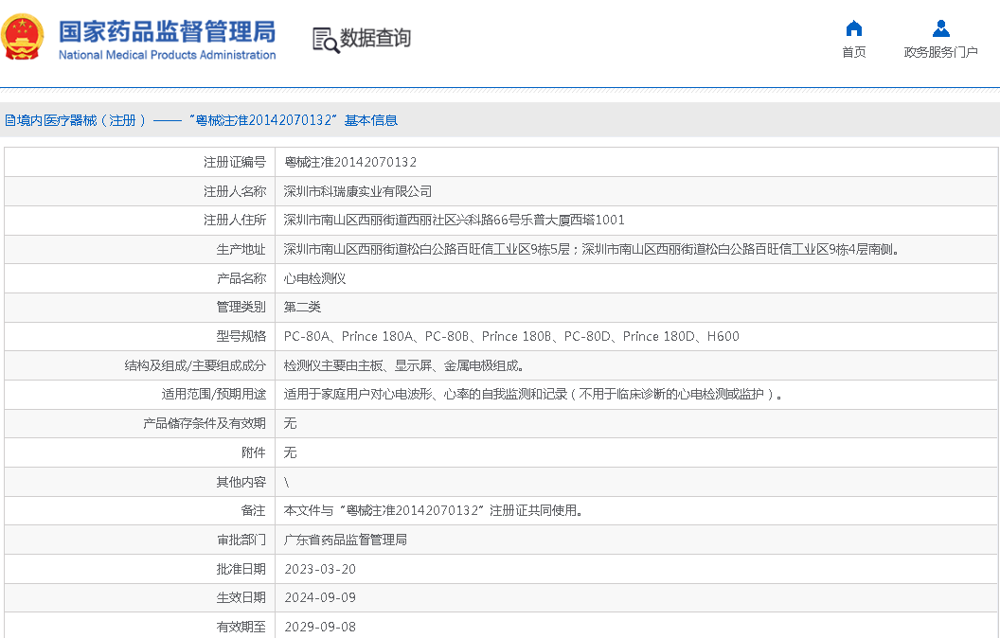The width and height of the screenshot is (1000, 638).
Task: Open the 首页 text link
Action: coord(853,52)
